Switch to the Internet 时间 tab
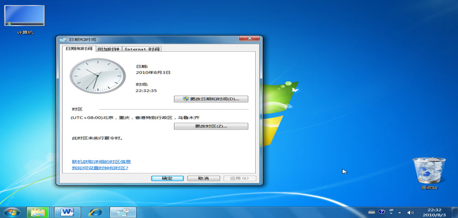458x218 pixels. coord(142,49)
